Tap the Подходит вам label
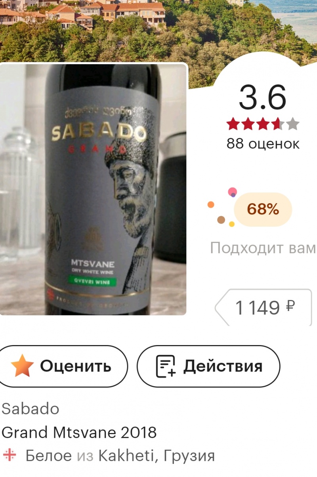This screenshot has width=317, height=477. point(263,248)
